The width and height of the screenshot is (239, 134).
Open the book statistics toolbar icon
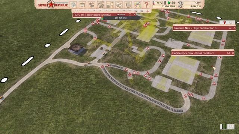[x=128, y=5]
